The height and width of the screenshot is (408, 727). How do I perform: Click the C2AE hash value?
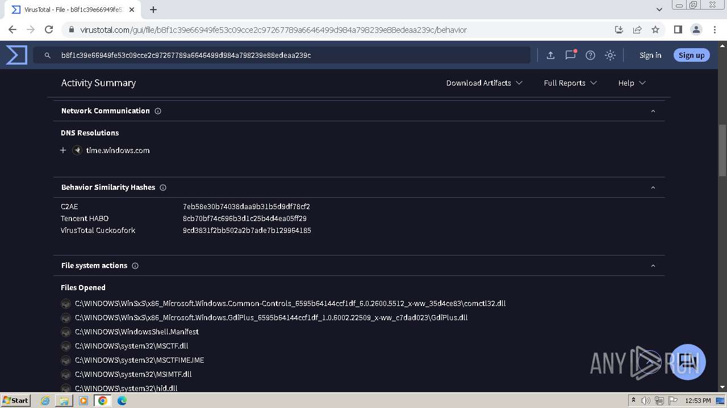pyautogui.click(x=246, y=207)
